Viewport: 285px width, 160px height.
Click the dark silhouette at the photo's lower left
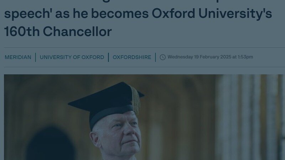[50, 146]
